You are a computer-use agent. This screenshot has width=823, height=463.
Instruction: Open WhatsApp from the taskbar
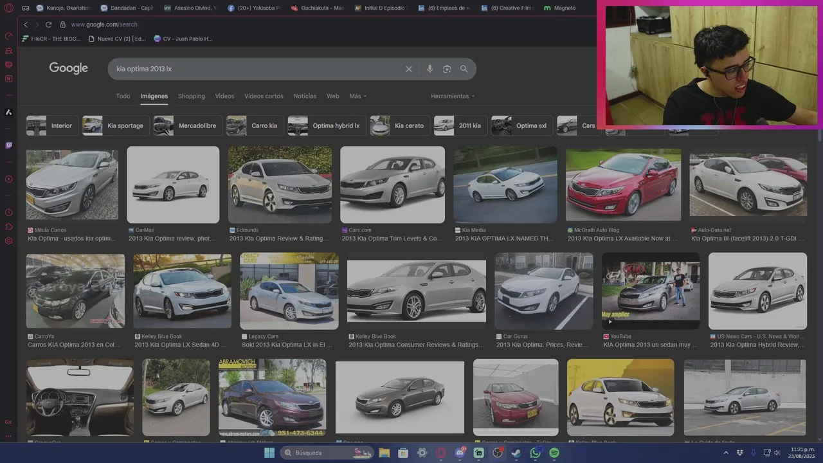pyautogui.click(x=536, y=453)
